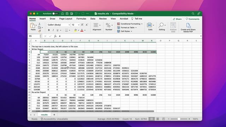Click the Decrease Font Size icon
Image resolution: width=226 pixels, height=127 pixels.
pos(87,25)
